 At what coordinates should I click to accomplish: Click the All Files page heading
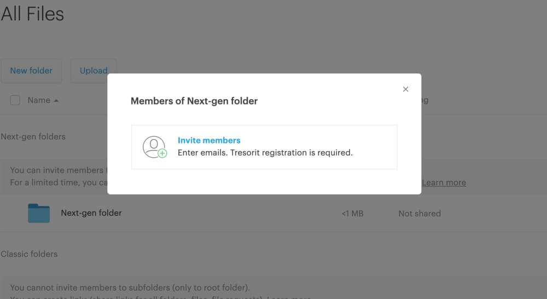coord(32,14)
